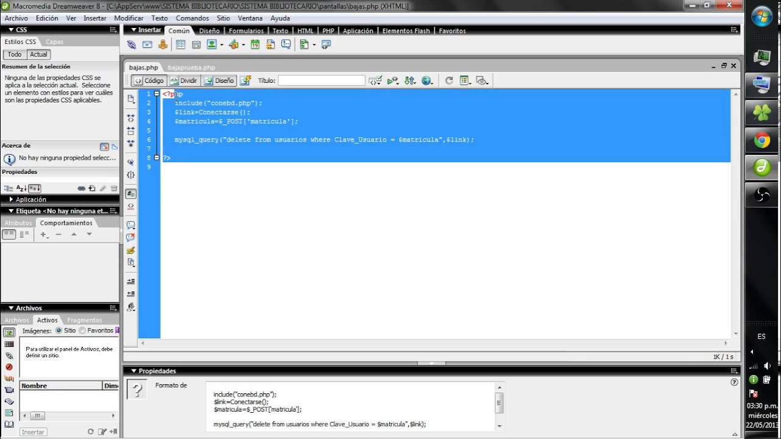This screenshot has height=439, width=781.
Task: Switch to the Formularios insert tab
Action: (247, 30)
